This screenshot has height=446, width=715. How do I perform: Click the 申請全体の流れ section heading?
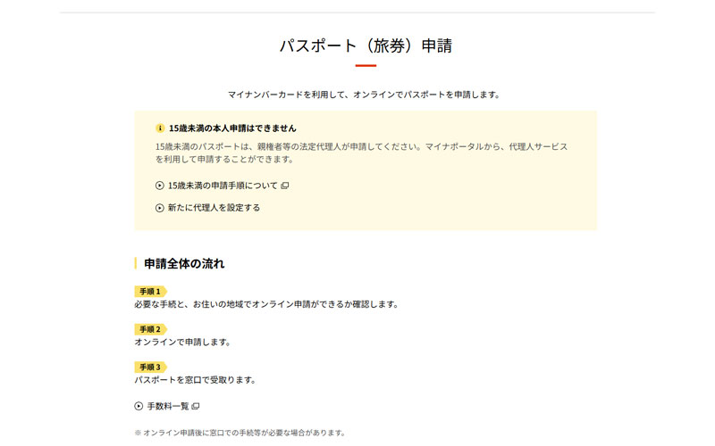click(x=184, y=264)
